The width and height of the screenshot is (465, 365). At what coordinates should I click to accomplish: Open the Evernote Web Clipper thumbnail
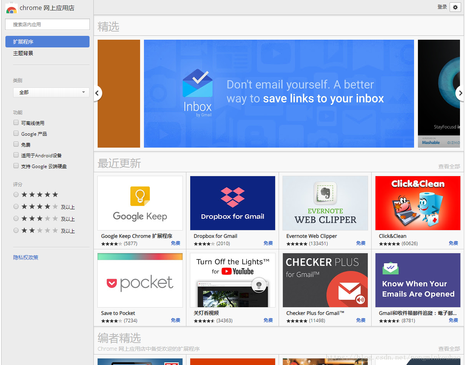tap(325, 203)
